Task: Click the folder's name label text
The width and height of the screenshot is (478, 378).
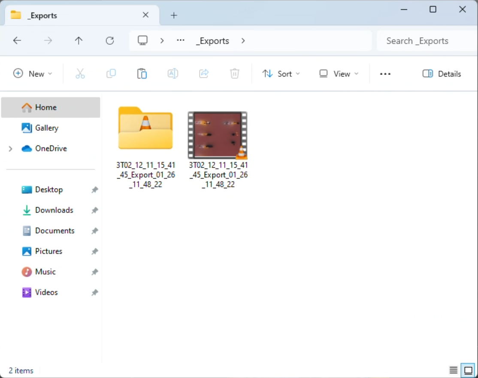Action: click(146, 175)
